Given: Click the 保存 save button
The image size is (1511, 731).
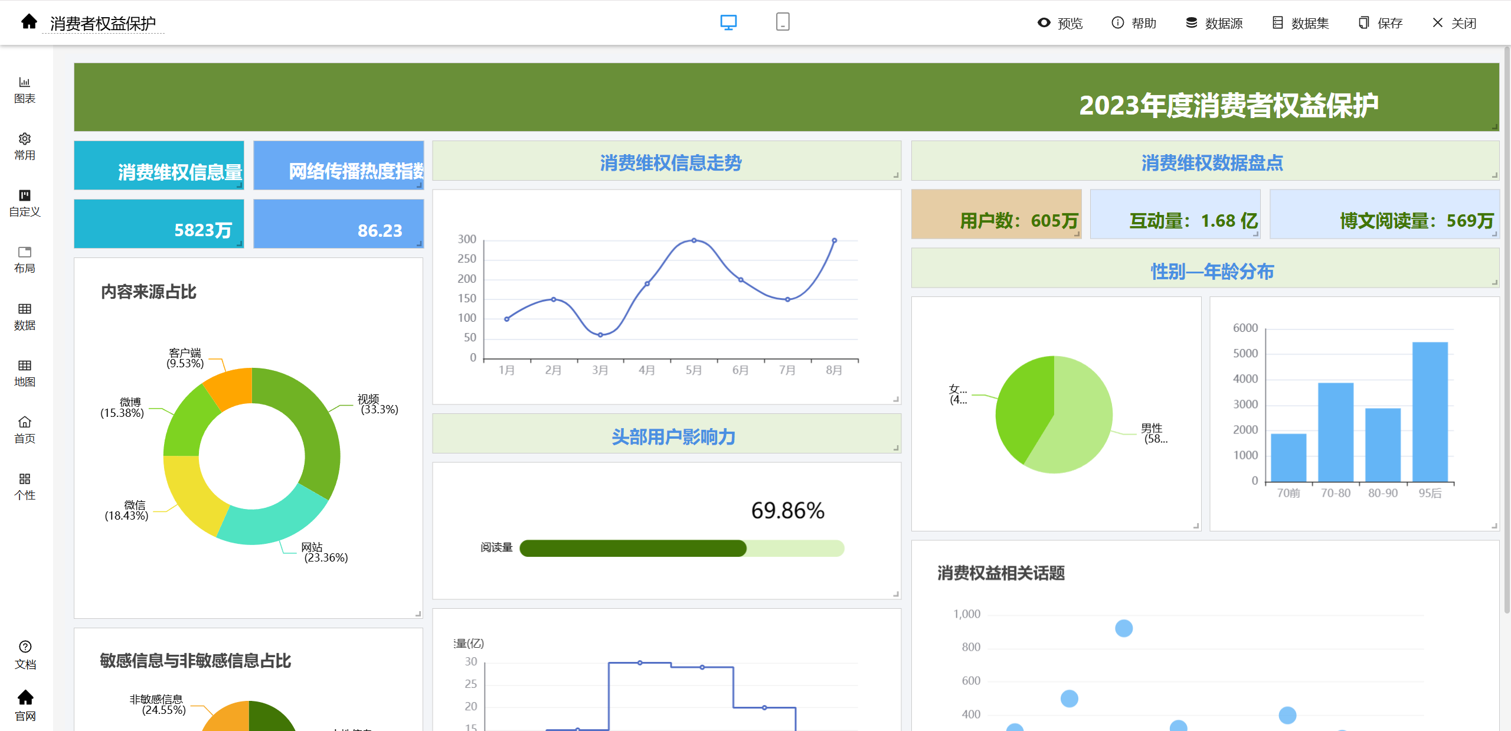Looking at the screenshot, I should click(1380, 23).
